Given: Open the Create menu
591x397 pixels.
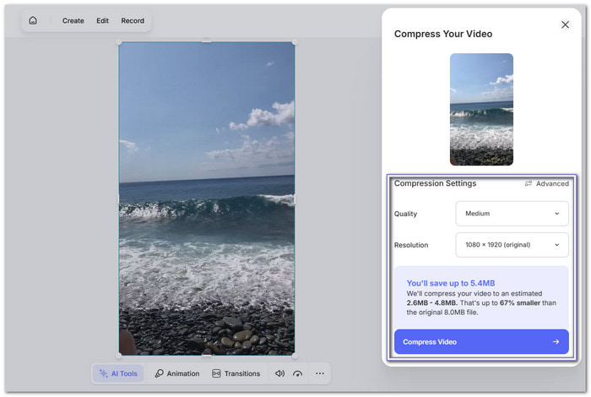Looking at the screenshot, I should (x=73, y=21).
